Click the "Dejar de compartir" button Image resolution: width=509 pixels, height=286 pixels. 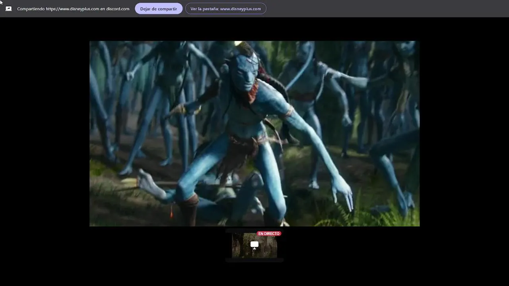[x=159, y=9]
